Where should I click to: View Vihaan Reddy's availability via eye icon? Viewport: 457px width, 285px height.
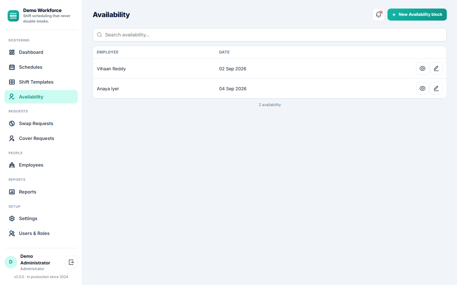[422, 68]
